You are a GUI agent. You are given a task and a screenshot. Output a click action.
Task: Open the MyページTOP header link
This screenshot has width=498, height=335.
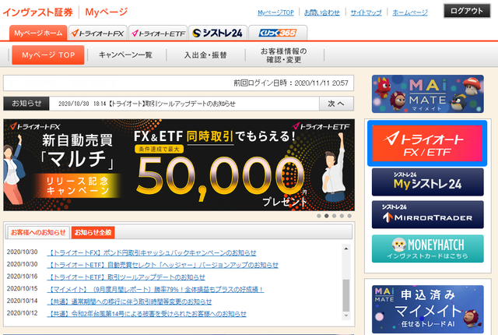[x=275, y=12]
